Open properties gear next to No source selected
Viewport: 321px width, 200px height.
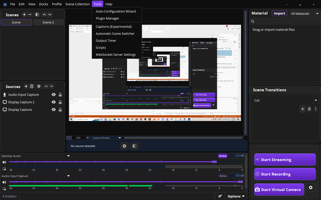click(124, 146)
